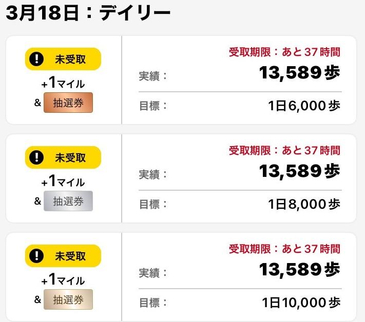Image resolution: width=365 pixels, height=322 pixels.
Task: Click the exclamation icon in the 10,000歩 card
Action: 36,256
